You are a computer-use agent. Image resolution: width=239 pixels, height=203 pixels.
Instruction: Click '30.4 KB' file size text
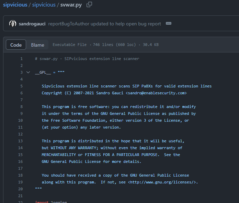[151, 45]
